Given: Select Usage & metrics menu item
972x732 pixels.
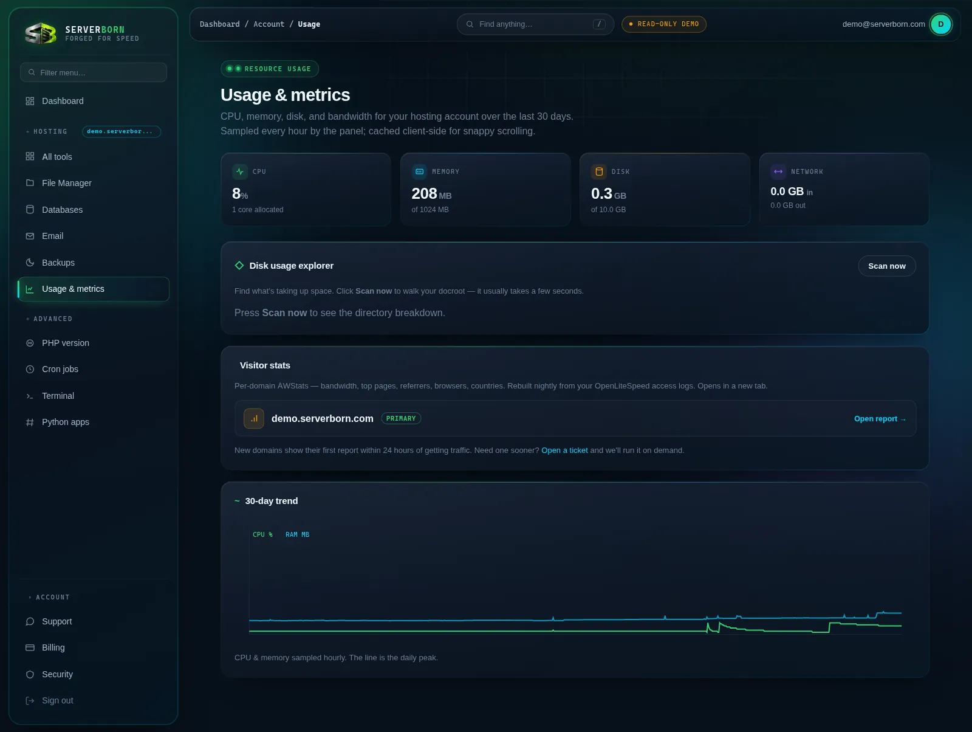Looking at the screenshot, I should (94, 289).
